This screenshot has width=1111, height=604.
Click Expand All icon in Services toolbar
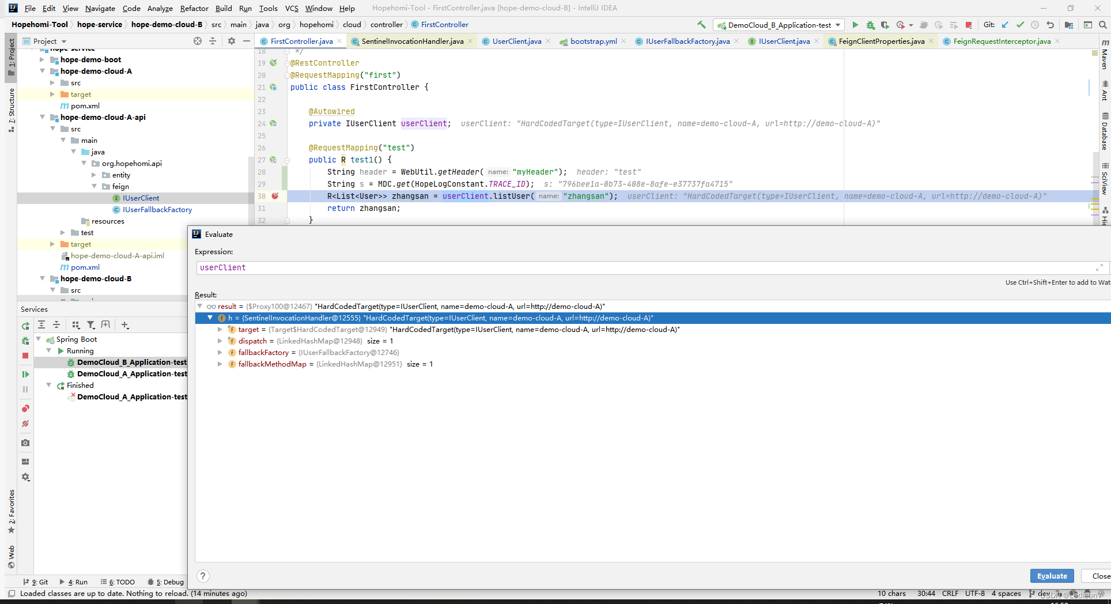[41, 325]
